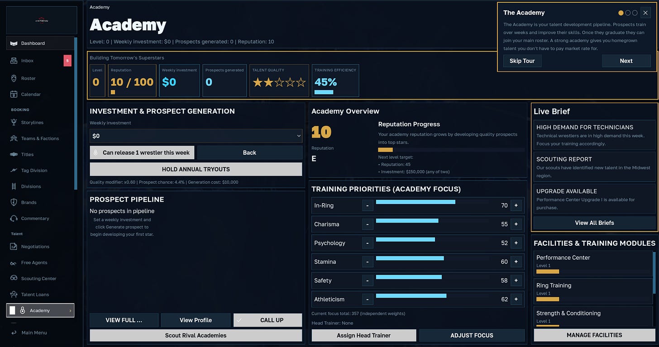Image resolution: width=659 pixels, height=347 pixels.
Task: Select the Performance Center facility card
Action: coord(593,263)
